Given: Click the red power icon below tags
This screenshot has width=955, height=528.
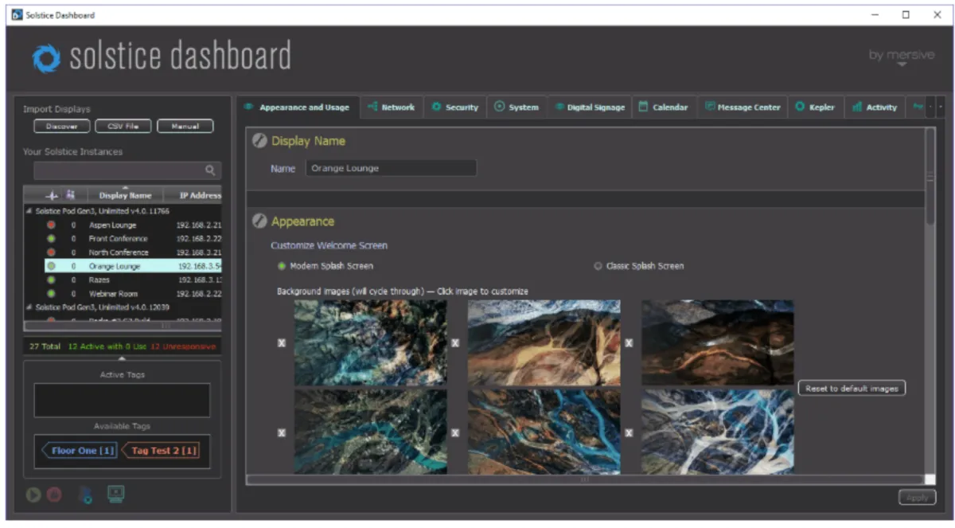Looking at the screenshot, I should pyautogui.click(x=54, y=495).
